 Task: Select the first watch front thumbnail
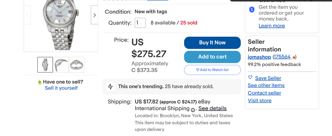(x=45, y=65)
